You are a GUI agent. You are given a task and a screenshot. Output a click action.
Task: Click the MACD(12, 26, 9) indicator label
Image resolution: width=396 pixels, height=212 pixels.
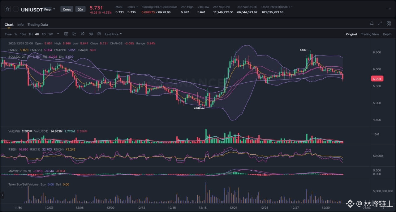point(20,171)
